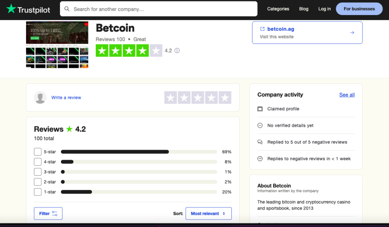Viewport: 389px width, 227px height.
Task: Click the 4-star rating bar
Action: coord(139,162)
